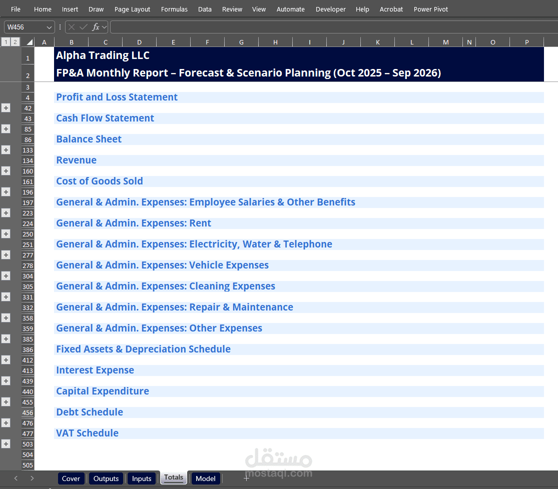
Task: Select column G header
Action: (x=241, y=42)
